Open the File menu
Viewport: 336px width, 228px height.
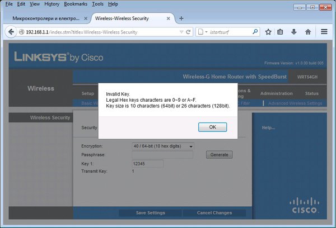pyautogui.click(x=9, y=4)
